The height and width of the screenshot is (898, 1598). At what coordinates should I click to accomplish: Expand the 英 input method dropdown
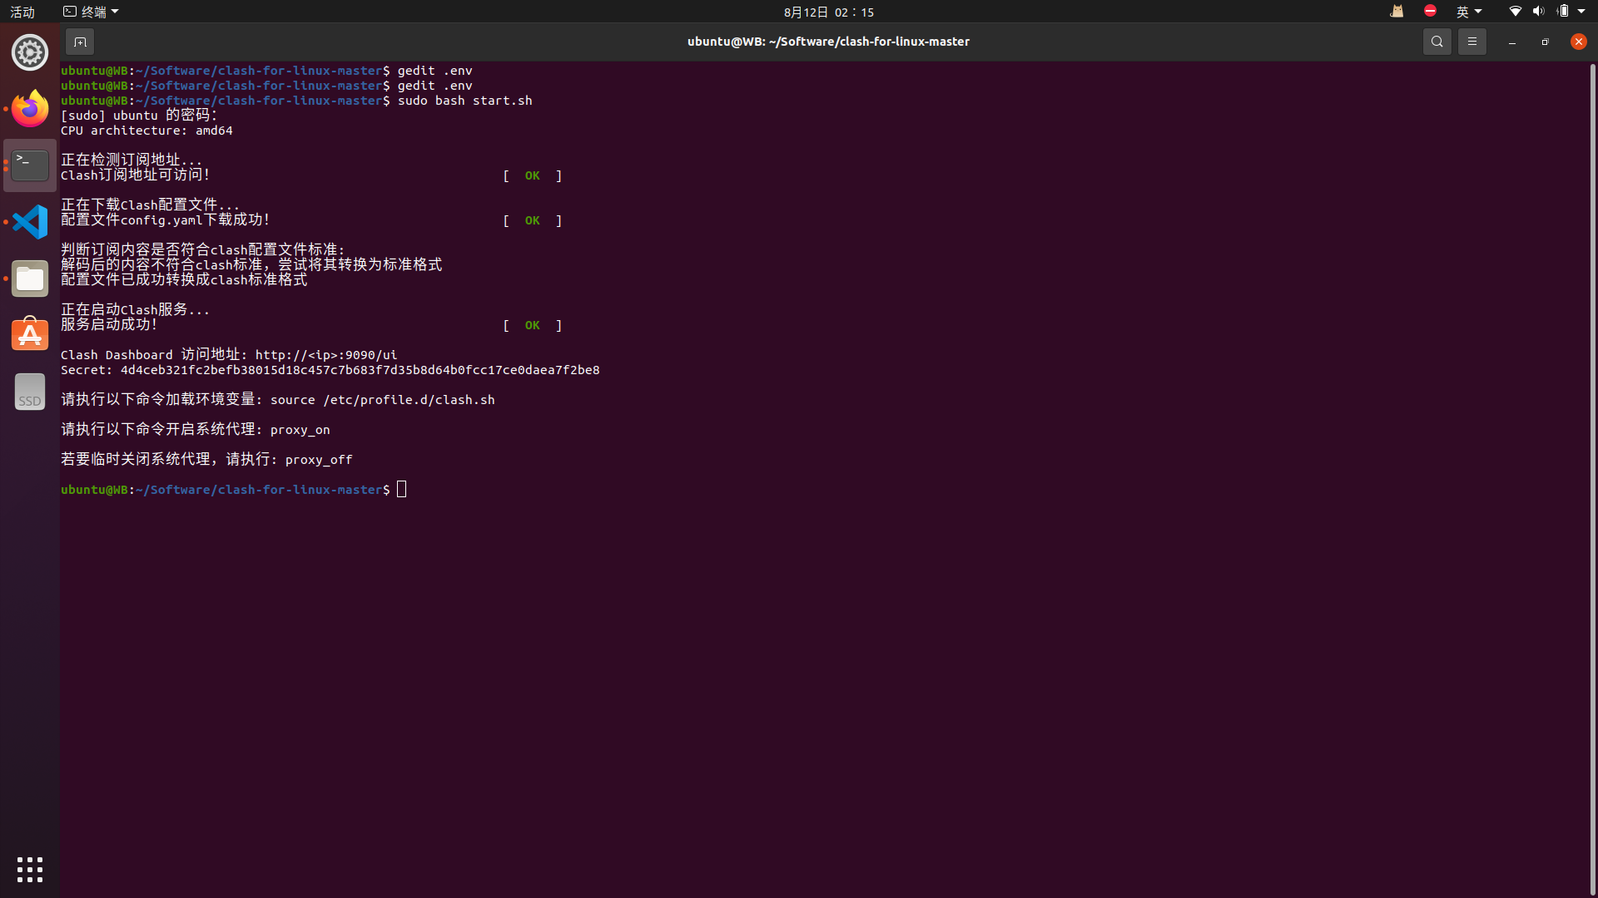pyautogui.click(x=1469, y=12)
